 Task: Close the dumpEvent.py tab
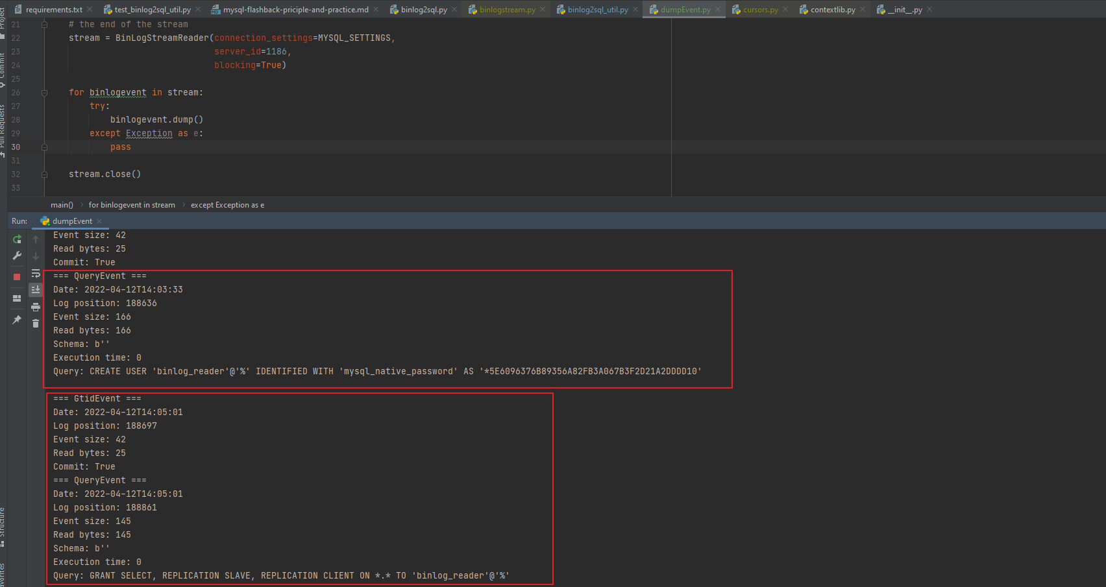718,9
